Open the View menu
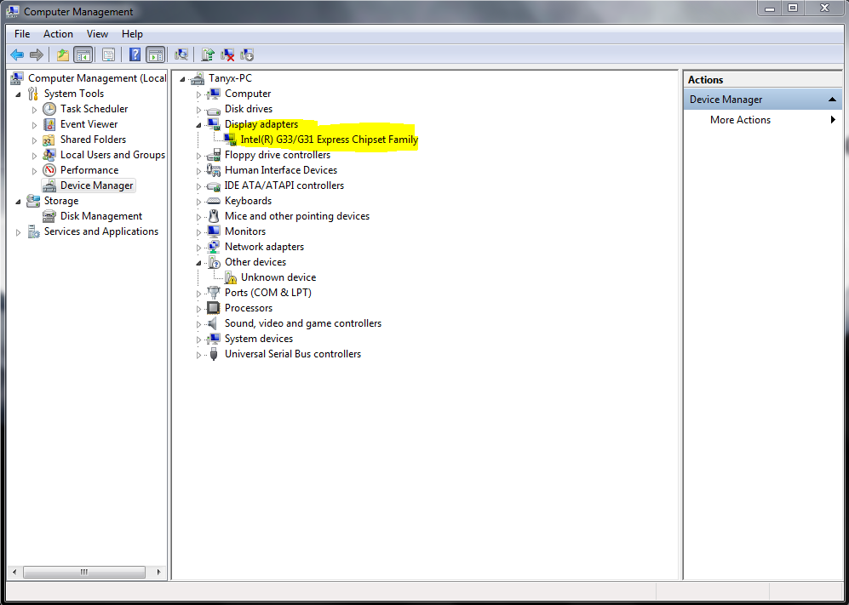This screenshot has width=849, height=605. (x=97, y=34)
